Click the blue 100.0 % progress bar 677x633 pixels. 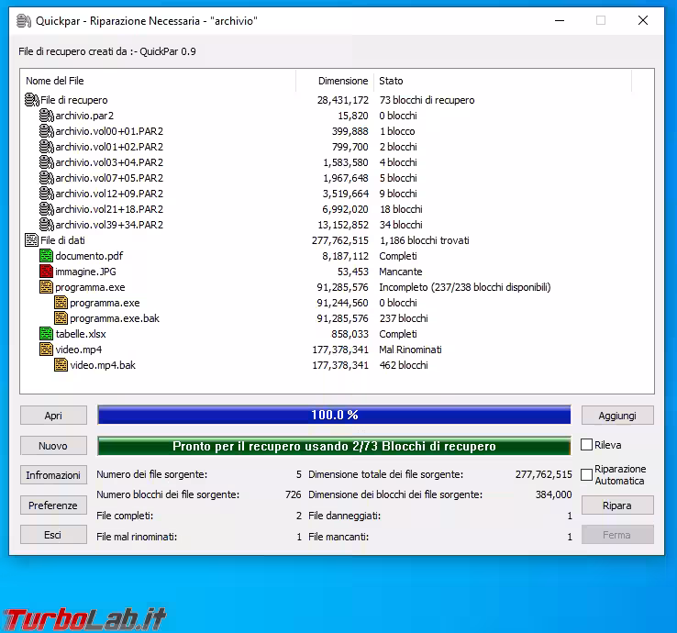[x=334, y=416]
